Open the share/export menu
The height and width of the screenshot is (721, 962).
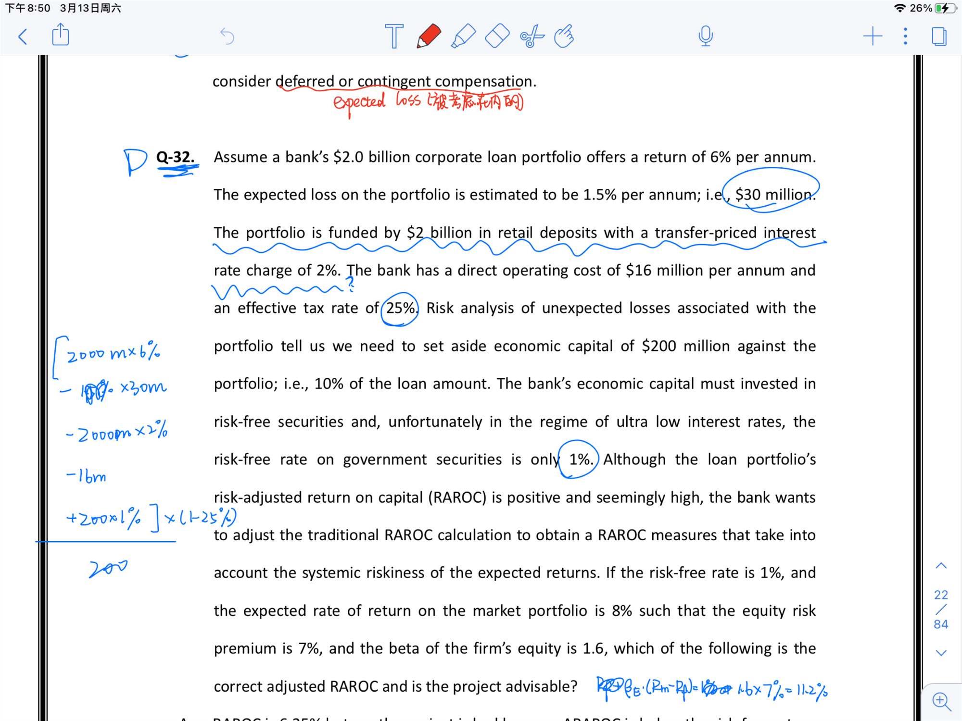coord(61,35)
